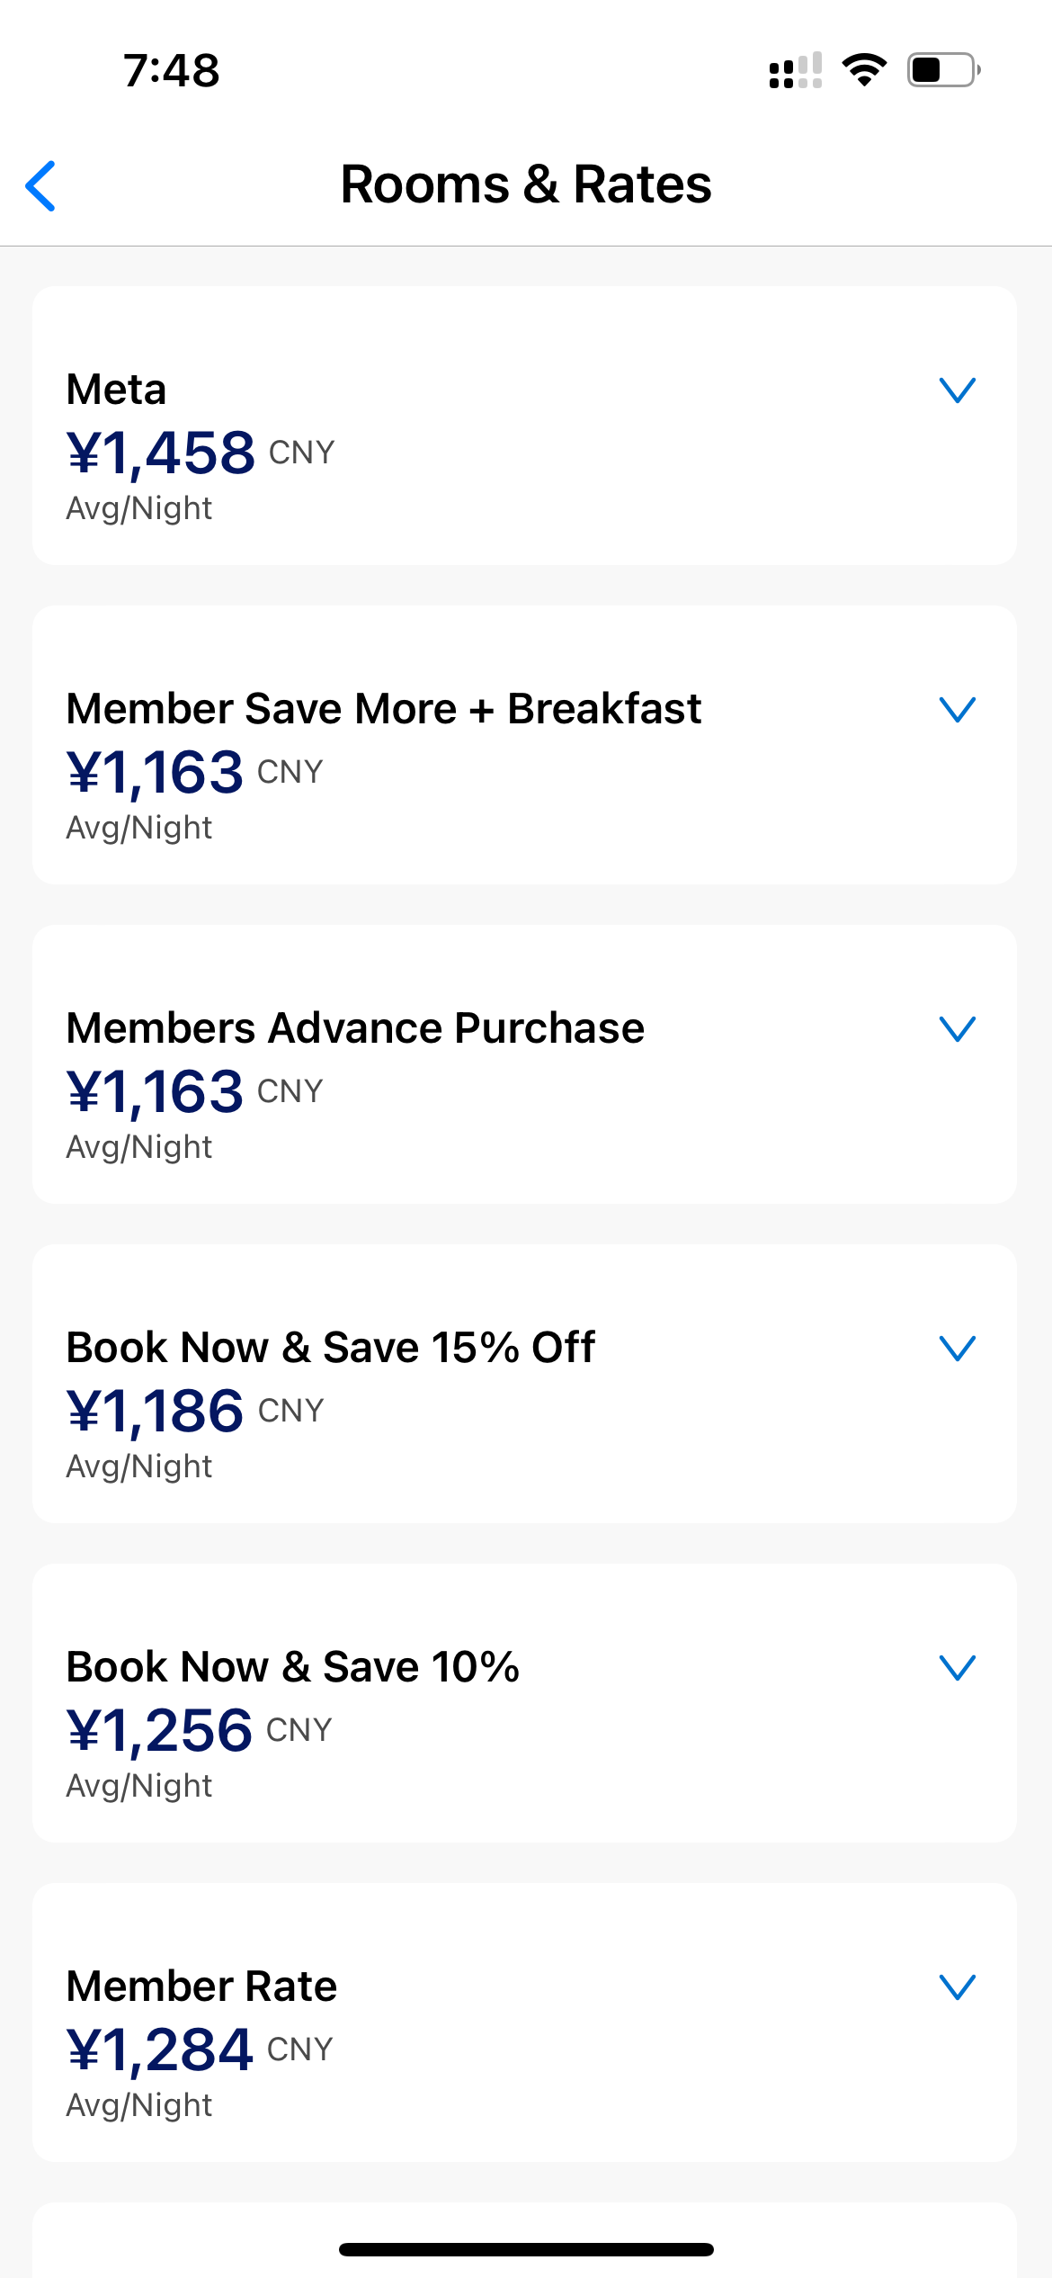Tap the ¥1,284 Member Rate price
This screenshot has width=1052, height=2278.
[x=160, y=2049]
